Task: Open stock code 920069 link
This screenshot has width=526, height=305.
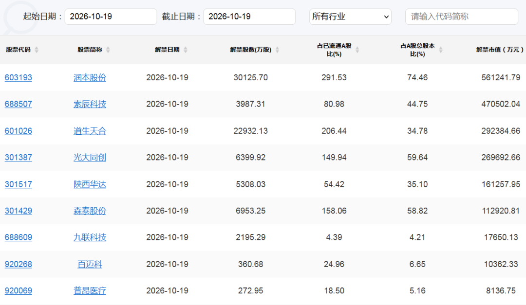Action: pos(19,290)
